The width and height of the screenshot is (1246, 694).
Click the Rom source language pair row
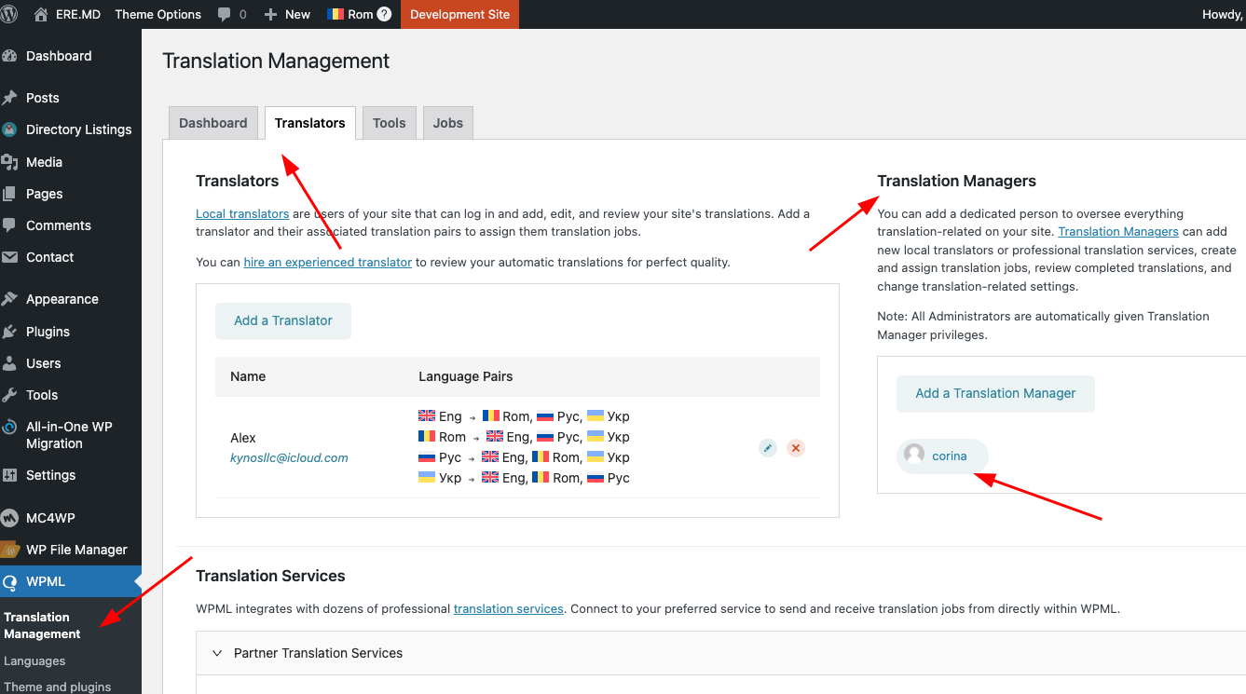coord(524,437)
